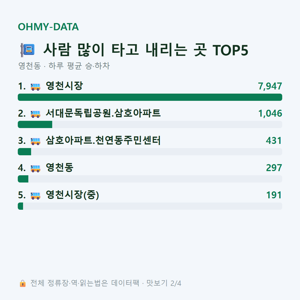300x300 pixels.
Task: Click the full green bar for 영천시장
Action: [150, 97]
